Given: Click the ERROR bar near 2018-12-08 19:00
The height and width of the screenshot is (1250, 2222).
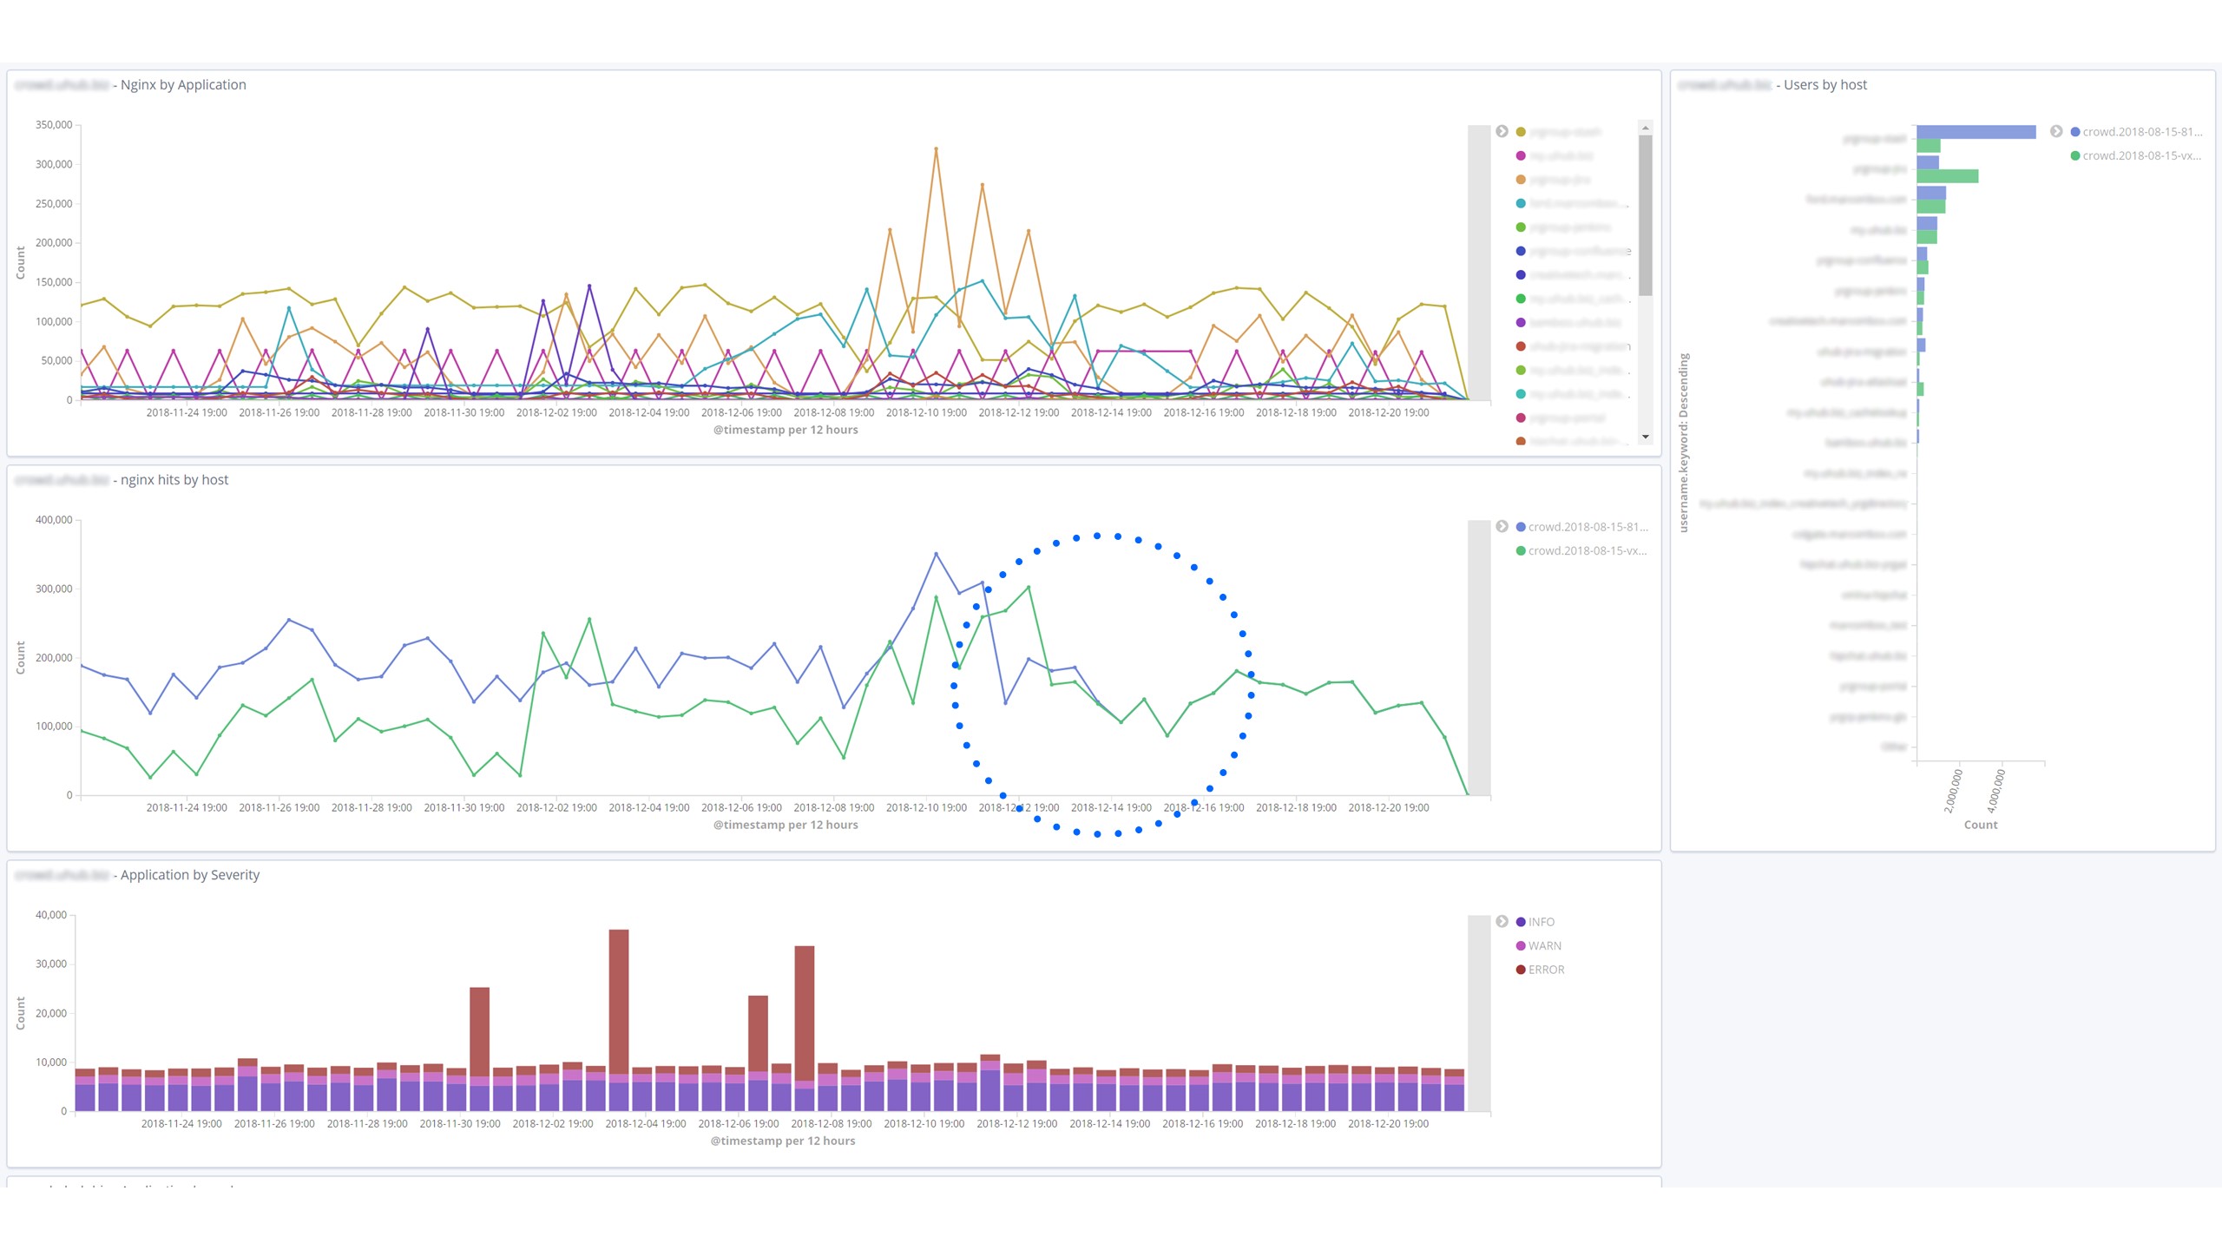Looking at the screenshot, I should (805, 1013).
